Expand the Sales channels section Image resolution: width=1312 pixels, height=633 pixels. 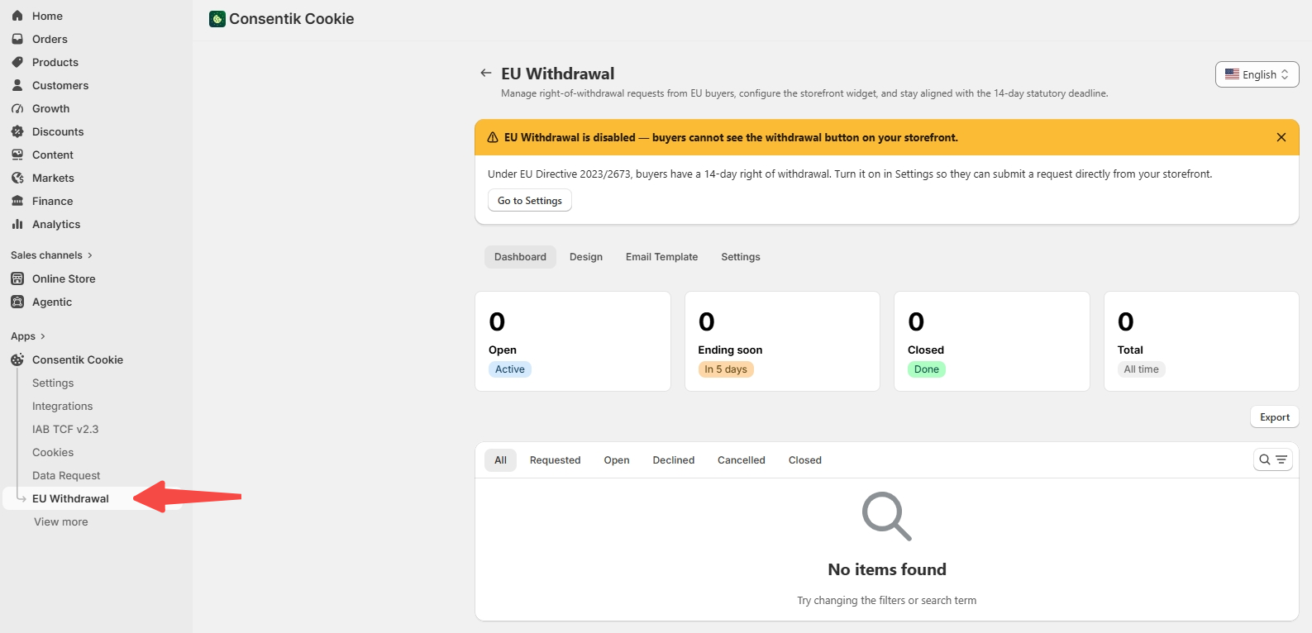[x=51, y=255]
